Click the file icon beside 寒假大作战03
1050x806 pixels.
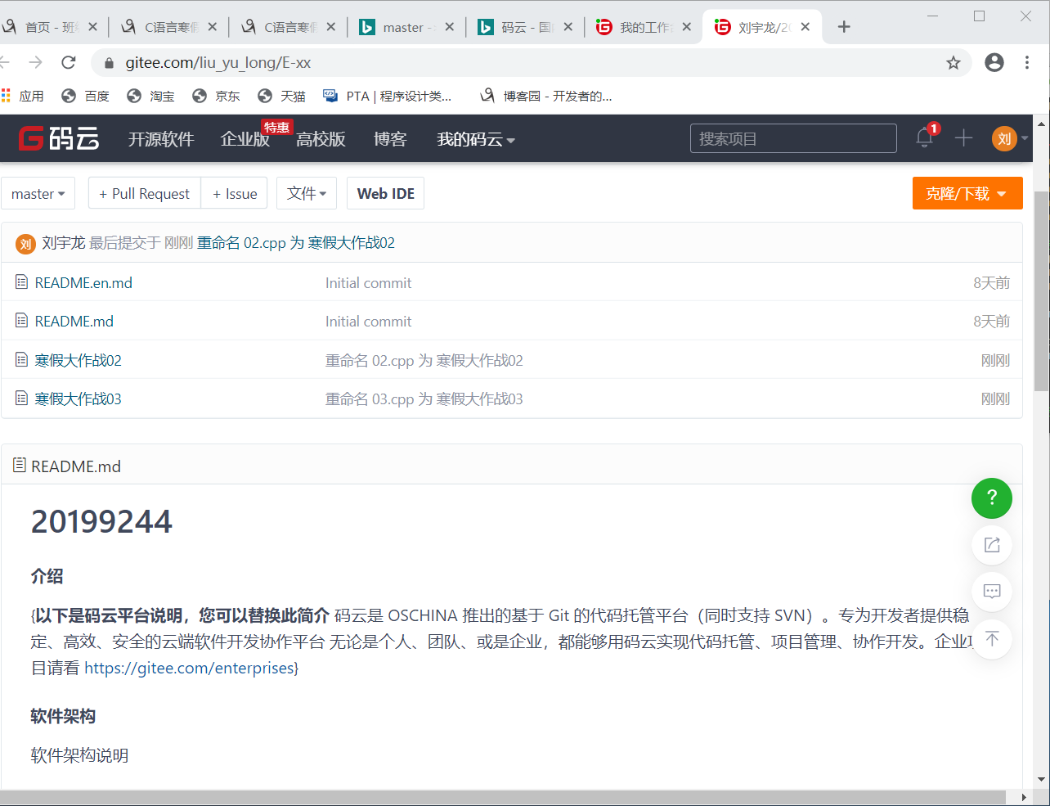coord(22,398)
